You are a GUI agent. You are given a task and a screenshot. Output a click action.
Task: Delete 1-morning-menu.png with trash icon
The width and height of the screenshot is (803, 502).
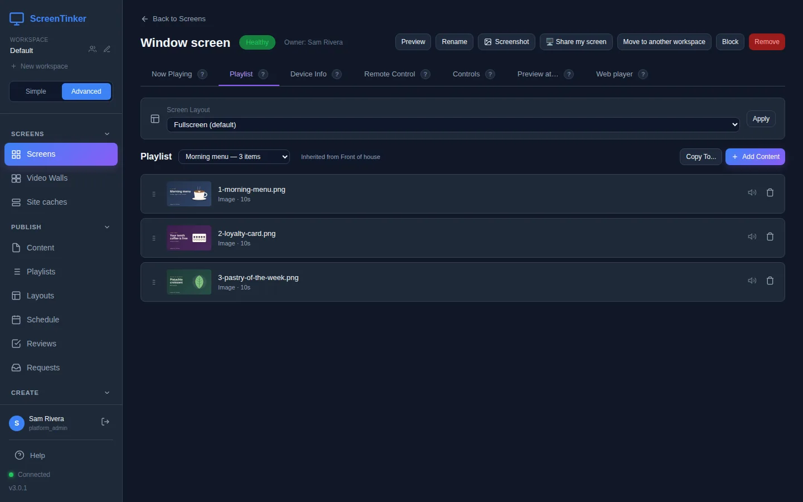click(770, 192)
